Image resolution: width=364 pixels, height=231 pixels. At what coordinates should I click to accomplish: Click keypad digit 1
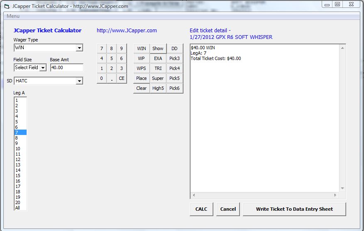(102, 68)
